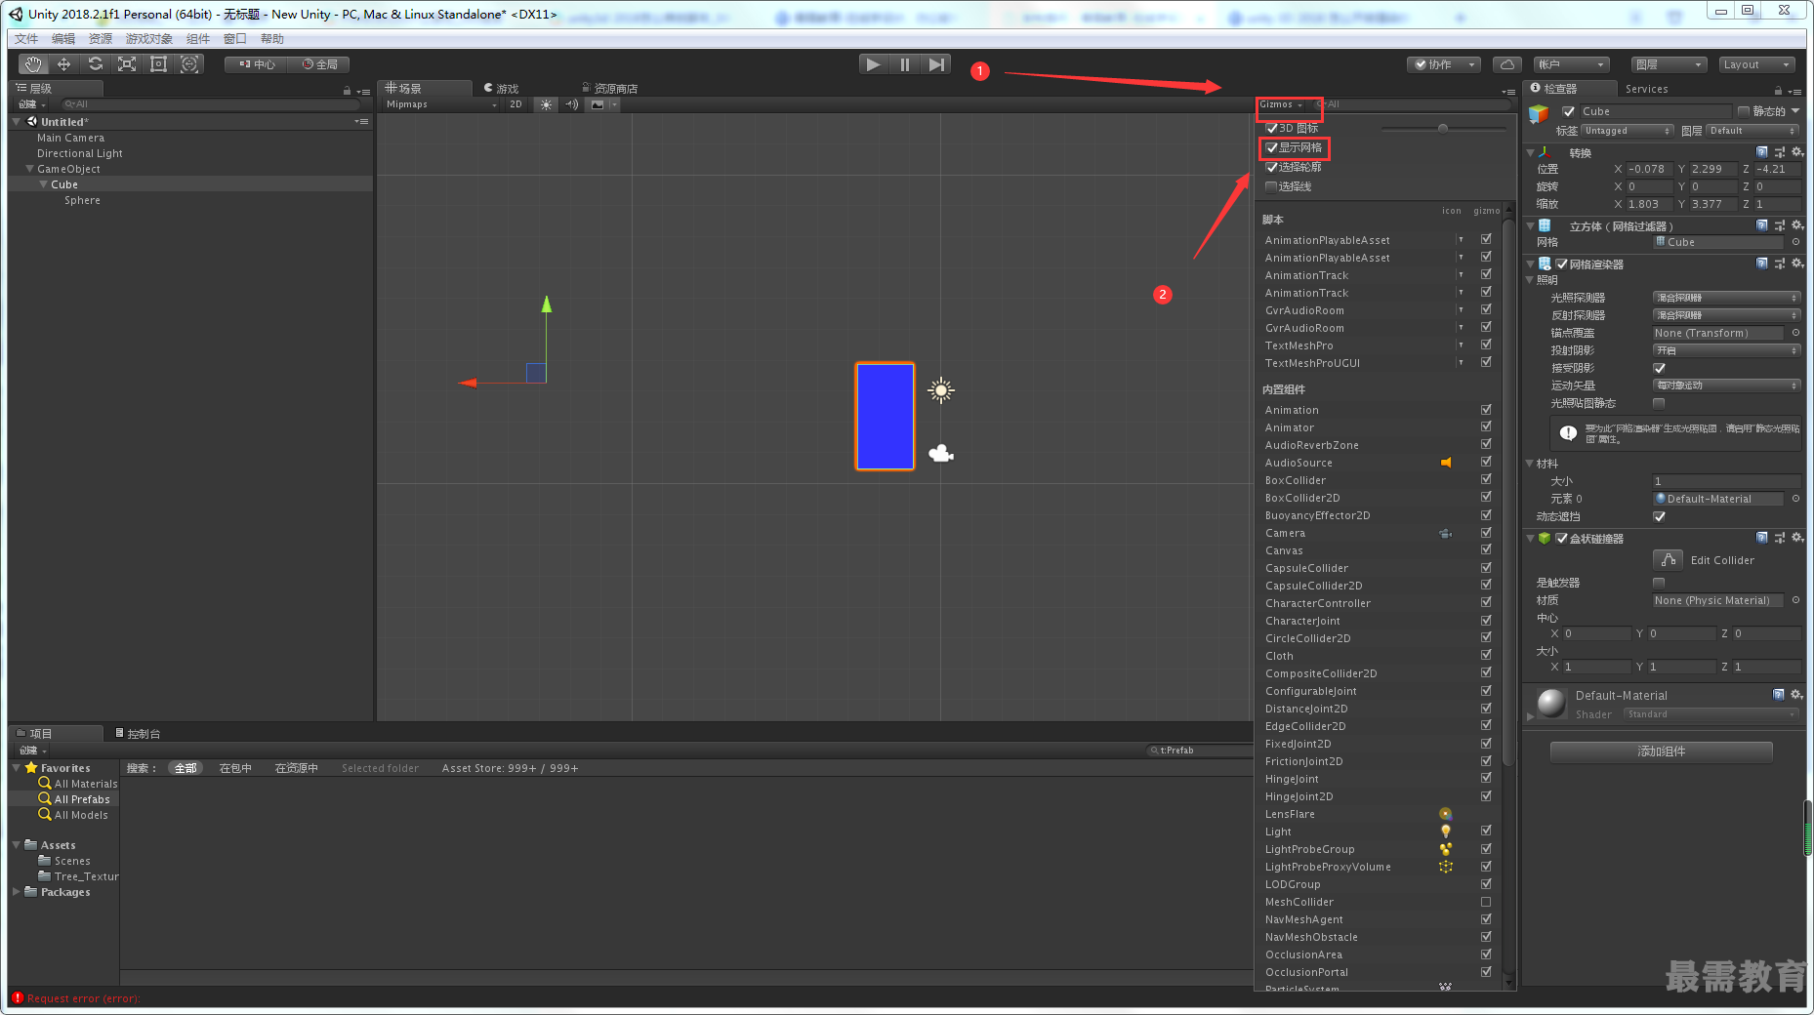Switch to the Services tab

(x=1647, y=89)
